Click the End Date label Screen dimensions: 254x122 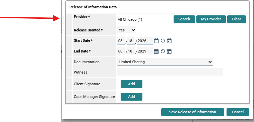[x=82, y=51]
